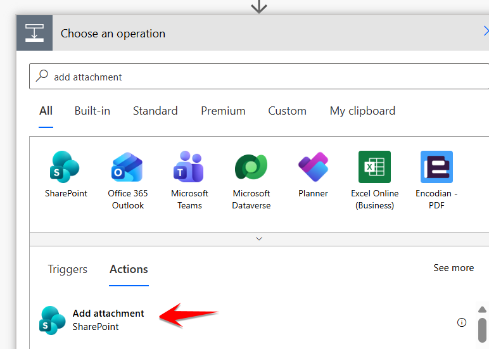Select the SharePoint connector icon

65,167
